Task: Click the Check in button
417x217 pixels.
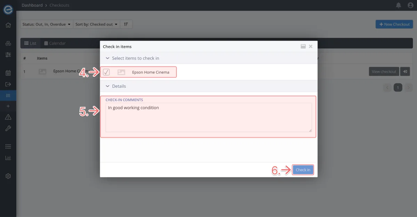Action: [x=303, y=170]
